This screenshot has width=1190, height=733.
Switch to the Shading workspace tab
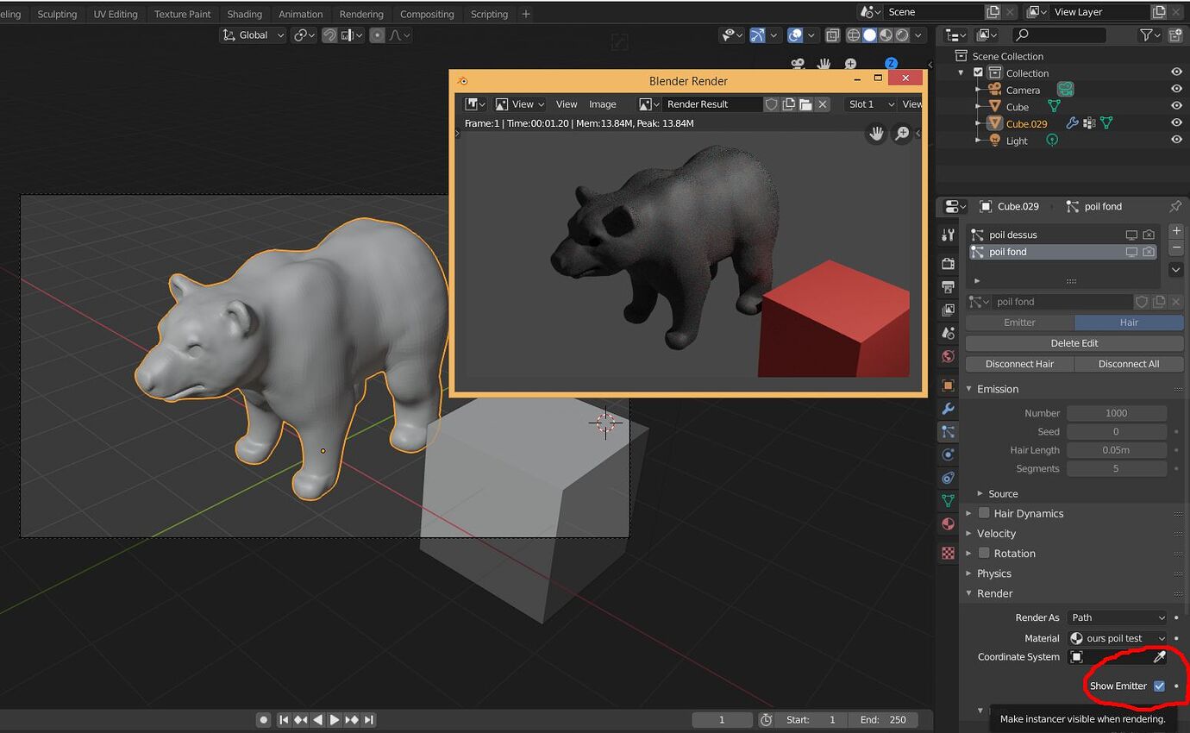point(244,14)
